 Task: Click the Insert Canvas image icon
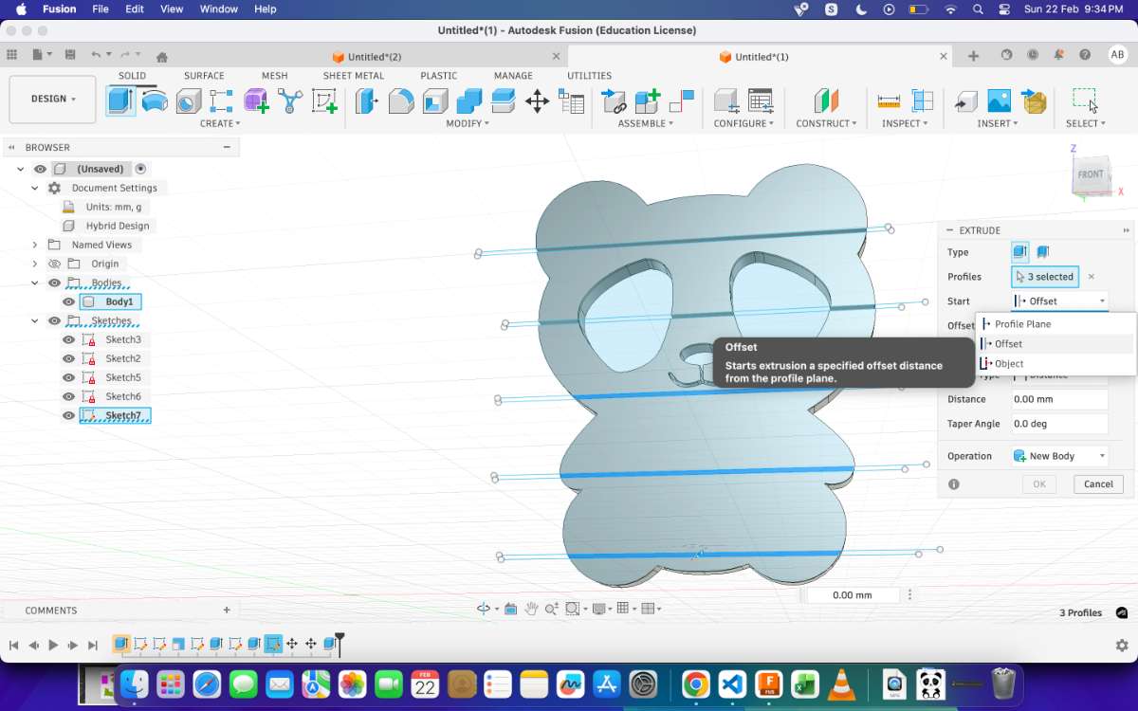(x=1000, y=100)
